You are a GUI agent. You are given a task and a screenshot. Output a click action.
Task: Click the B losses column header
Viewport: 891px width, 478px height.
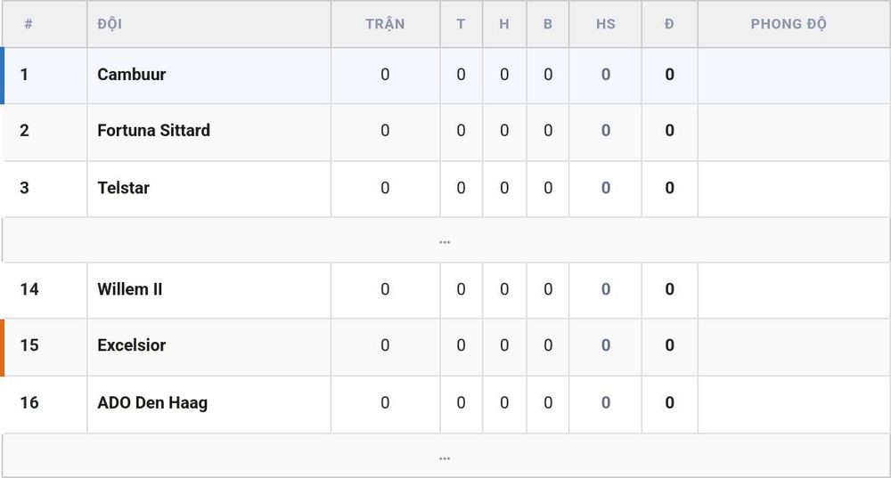(548, 24)
